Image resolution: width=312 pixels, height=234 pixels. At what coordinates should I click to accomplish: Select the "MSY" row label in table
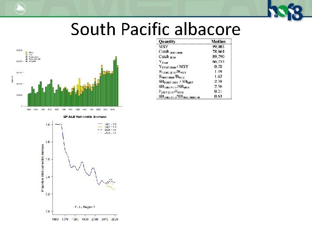pos(163,46)
